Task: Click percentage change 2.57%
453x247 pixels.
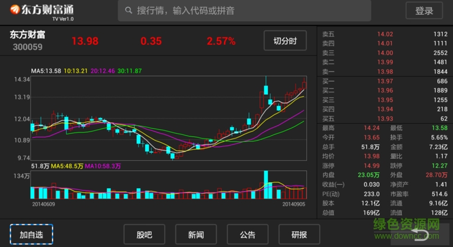Action: click(221, 41)
